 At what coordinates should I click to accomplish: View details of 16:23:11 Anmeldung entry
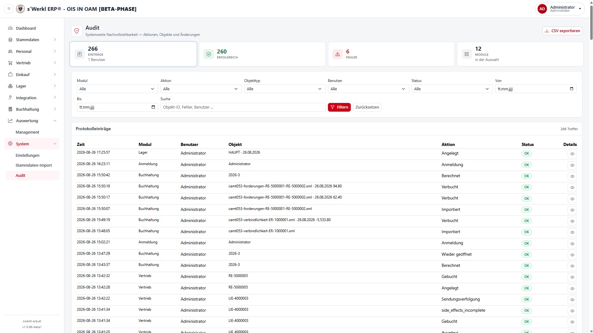click(x=572, y=165)
